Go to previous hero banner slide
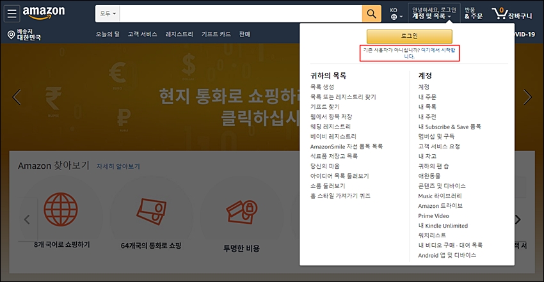544x282 pixels. [16, 97]
